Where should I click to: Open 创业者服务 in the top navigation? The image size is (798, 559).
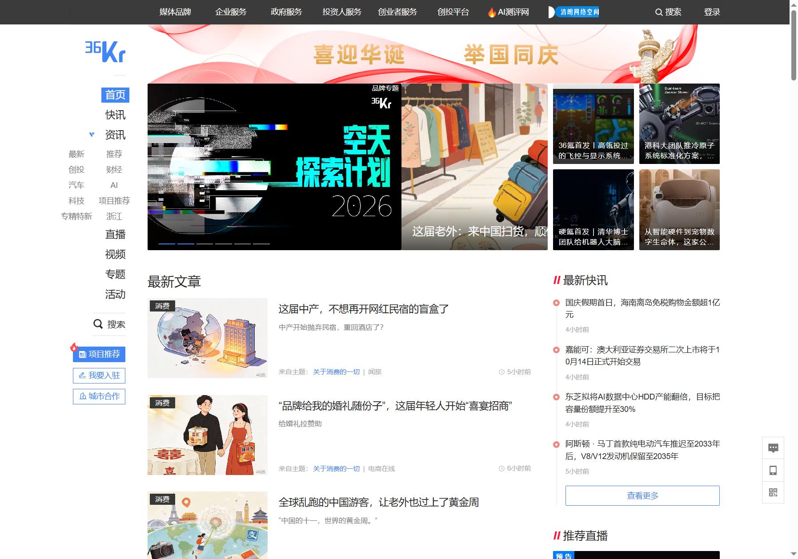tap(397, 12)
